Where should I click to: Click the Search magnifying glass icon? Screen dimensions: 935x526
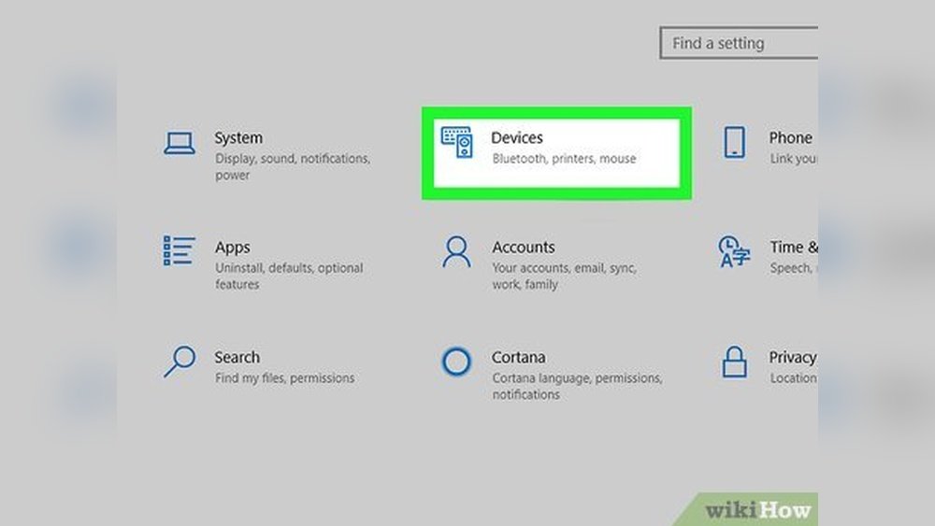click(x=179, y=362)
